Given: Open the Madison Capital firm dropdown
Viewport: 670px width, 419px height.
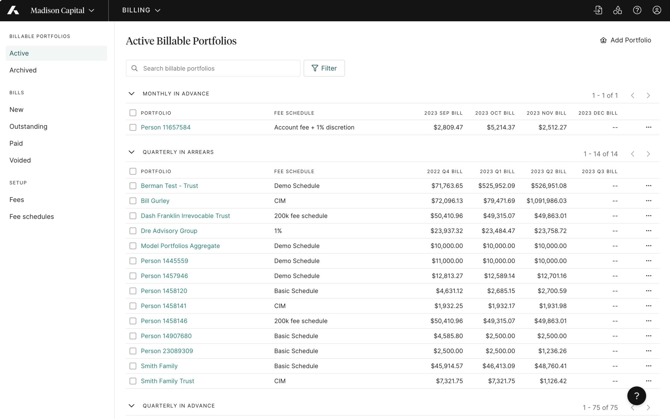Looking at the screenshot, I should pyautogui.click(x=62, y=10).
